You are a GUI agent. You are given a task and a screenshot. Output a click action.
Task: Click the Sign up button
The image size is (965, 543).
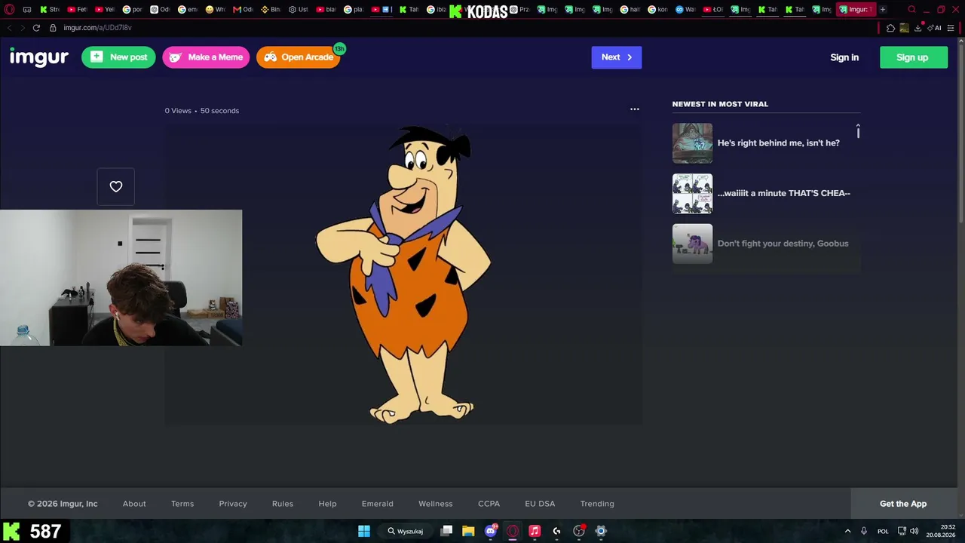point(914,57)
